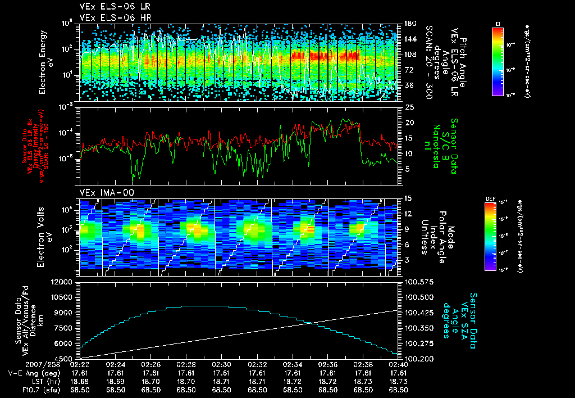575x398 pixels.
Task: Click the 100.500 SZA tick label
Action: pyautogui.click(x=419, y=297)
